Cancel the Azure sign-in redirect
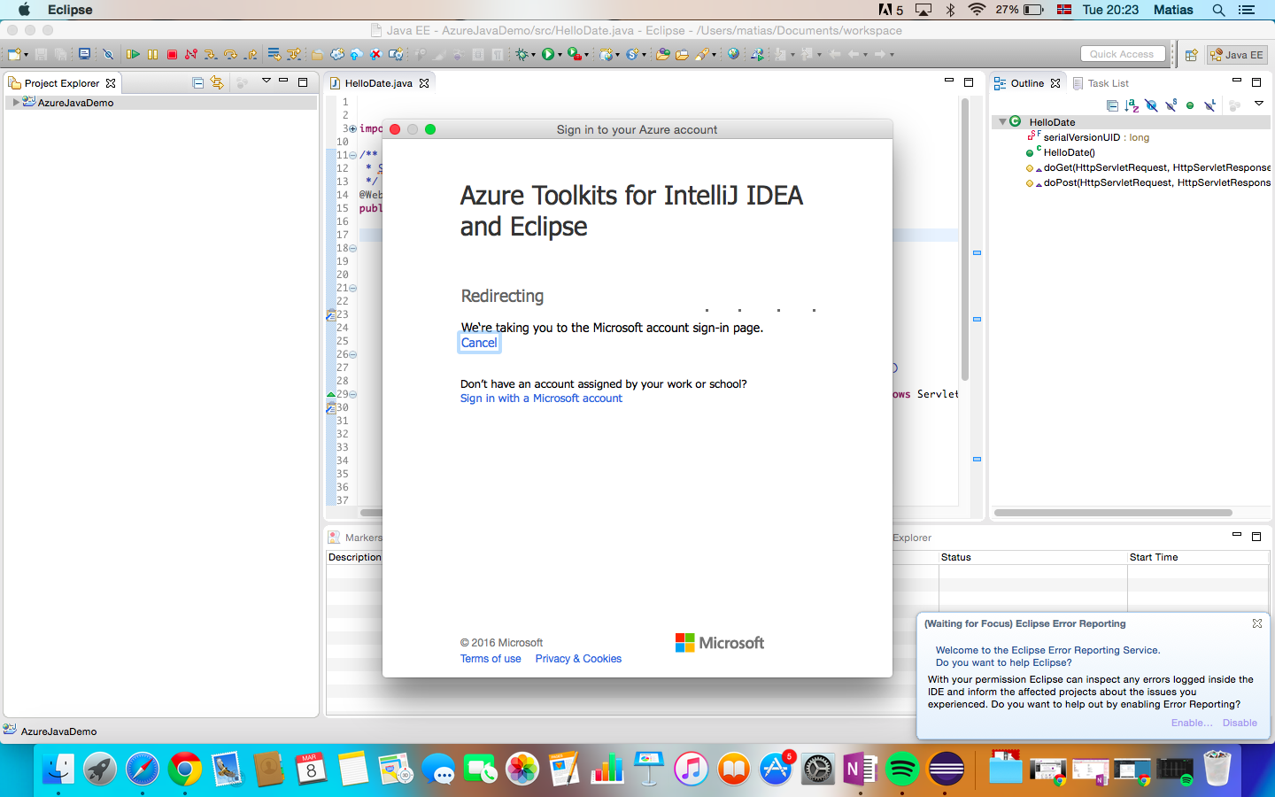The height and width of the screenshot is (797, 1275). [479, 343]
